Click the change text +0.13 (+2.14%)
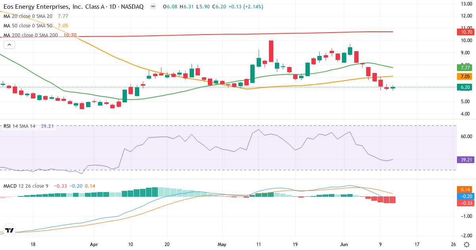The height and width of the screenshot is (250, 476). click(246, 7)
